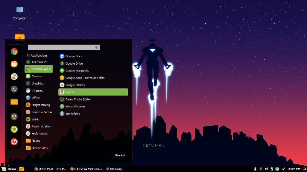This screenshot has height=172, width=307.
Task: Click the user applet in system tray
Action: point(255,169)
